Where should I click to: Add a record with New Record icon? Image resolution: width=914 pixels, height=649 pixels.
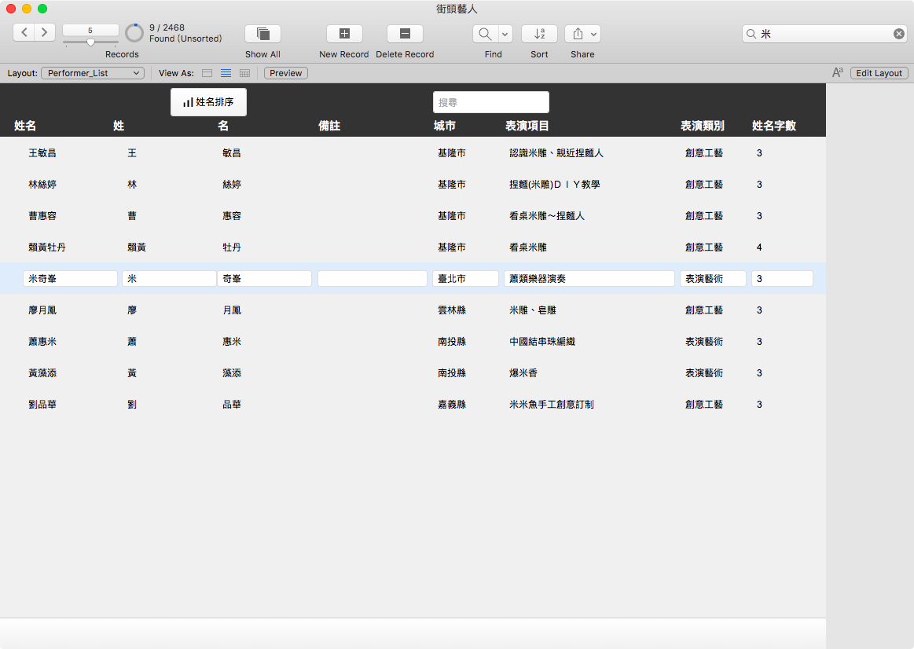344,34
